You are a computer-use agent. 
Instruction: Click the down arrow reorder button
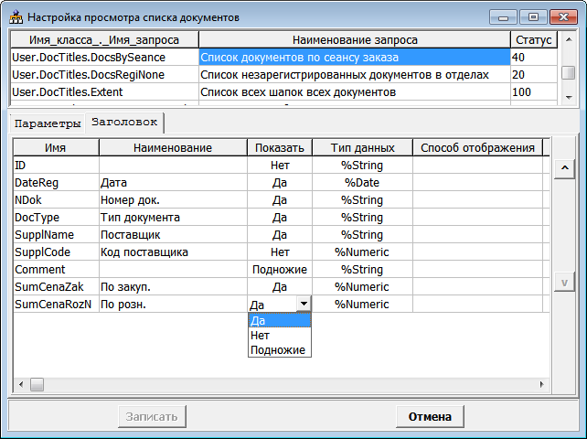tap(564, 282)
